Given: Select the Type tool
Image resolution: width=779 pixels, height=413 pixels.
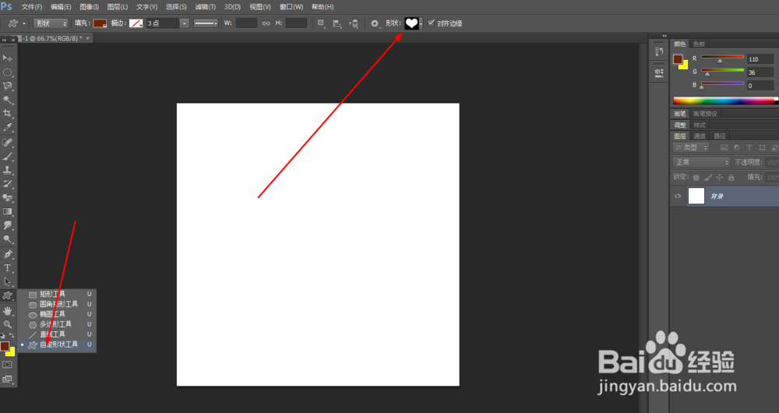Looking at the screenshot, I should point(8,268).
